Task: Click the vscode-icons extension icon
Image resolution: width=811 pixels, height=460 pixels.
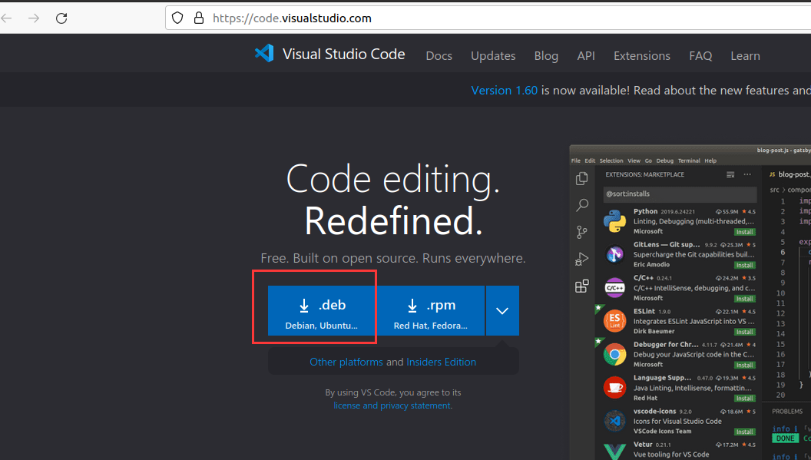Action: pyautogui.click(x=614, y=421)
